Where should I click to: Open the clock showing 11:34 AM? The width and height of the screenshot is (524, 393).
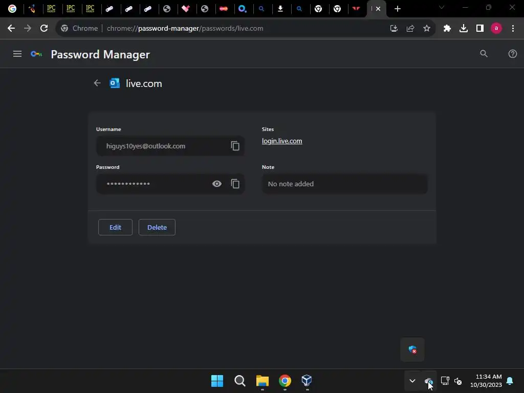[x=486, y=381]
